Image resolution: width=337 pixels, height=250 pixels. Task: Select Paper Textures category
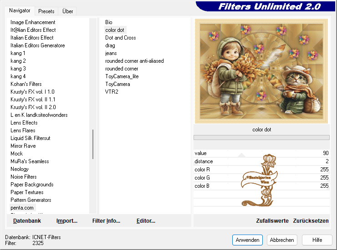(27, 192)
